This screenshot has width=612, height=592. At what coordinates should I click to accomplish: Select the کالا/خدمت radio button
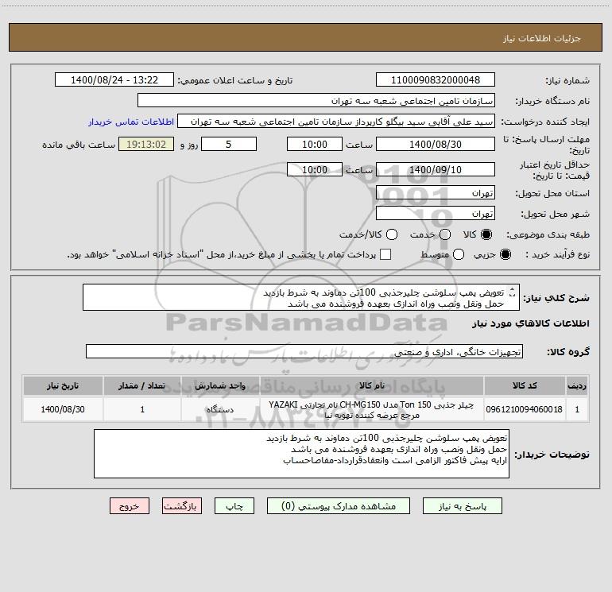pos(392,234)
